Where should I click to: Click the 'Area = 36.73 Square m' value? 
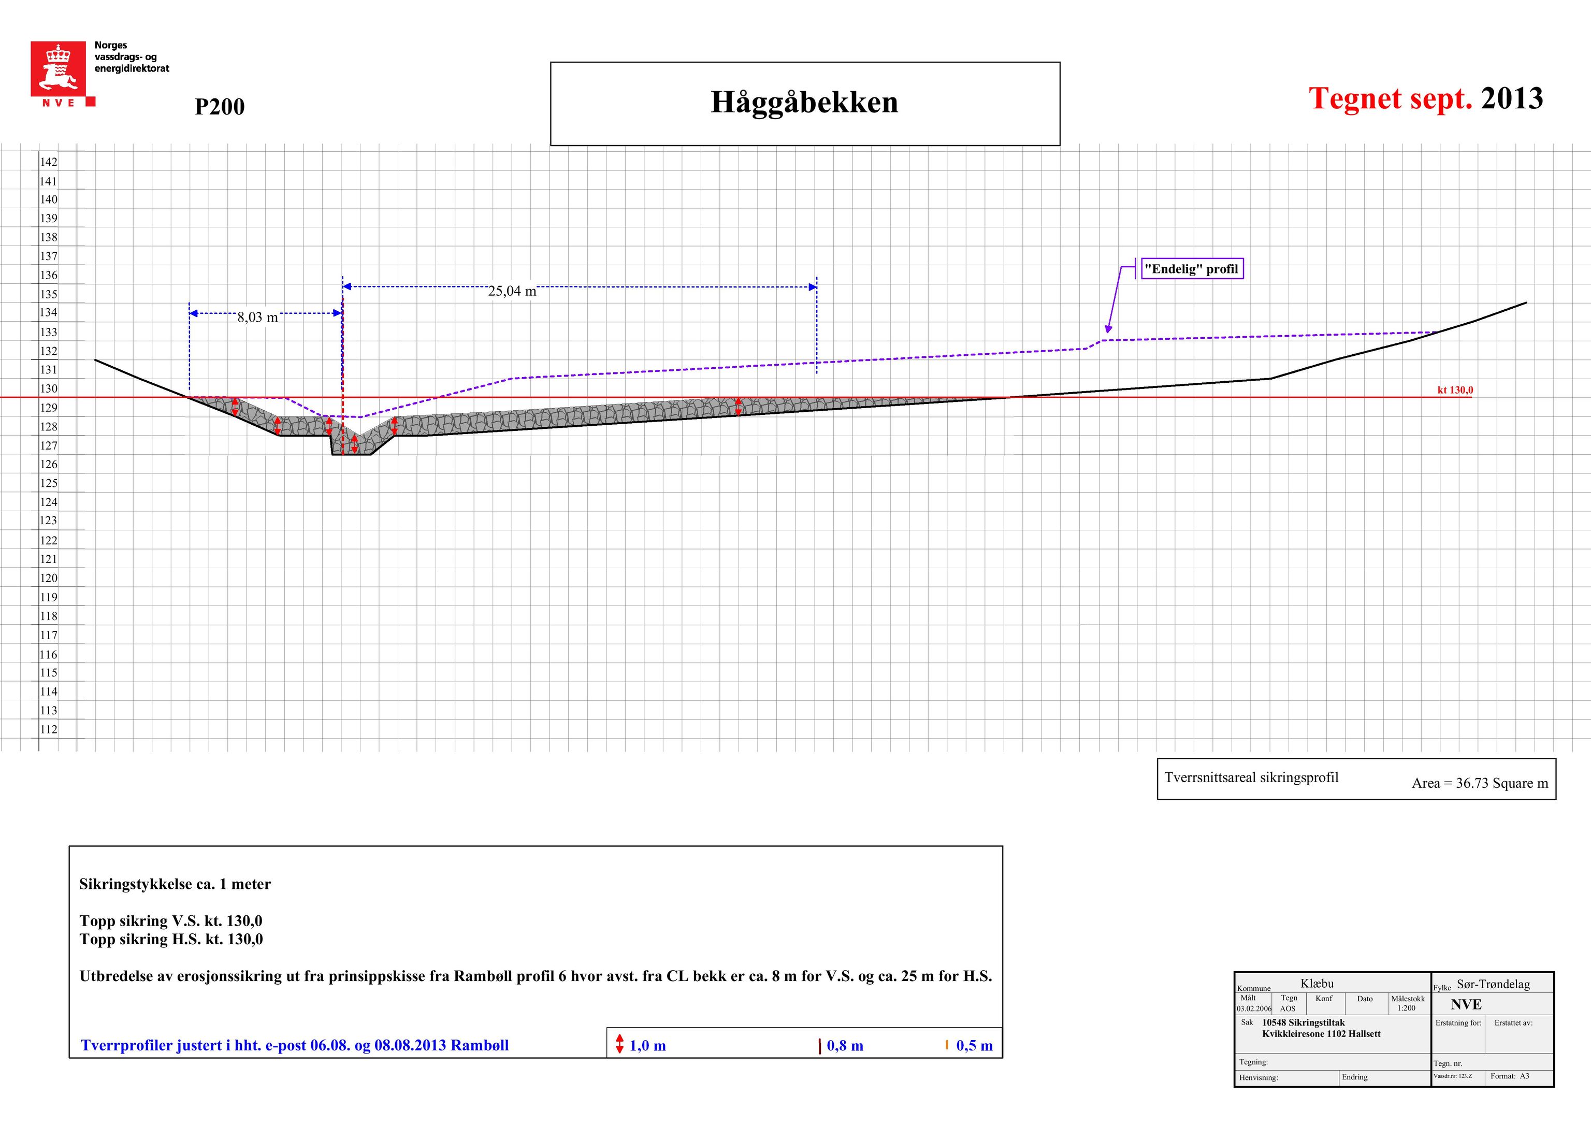(1480, 783)
